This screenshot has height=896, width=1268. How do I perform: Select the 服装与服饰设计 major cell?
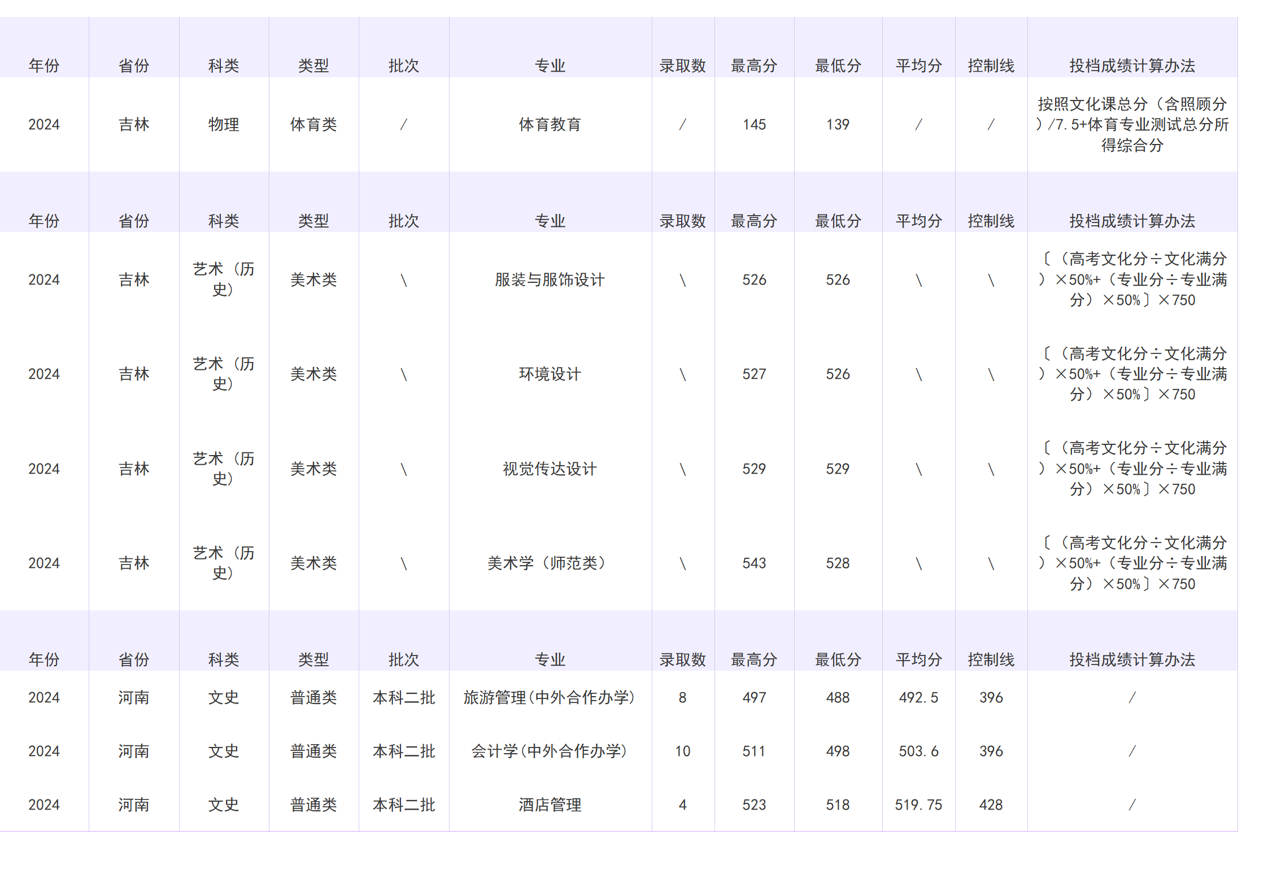551,279
